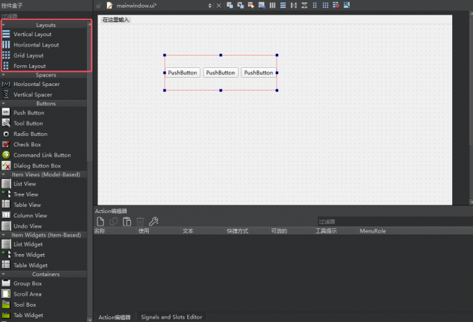Collapse the Containers category header
The width and height of the screenshot is (473, 322).
(46, 274)
